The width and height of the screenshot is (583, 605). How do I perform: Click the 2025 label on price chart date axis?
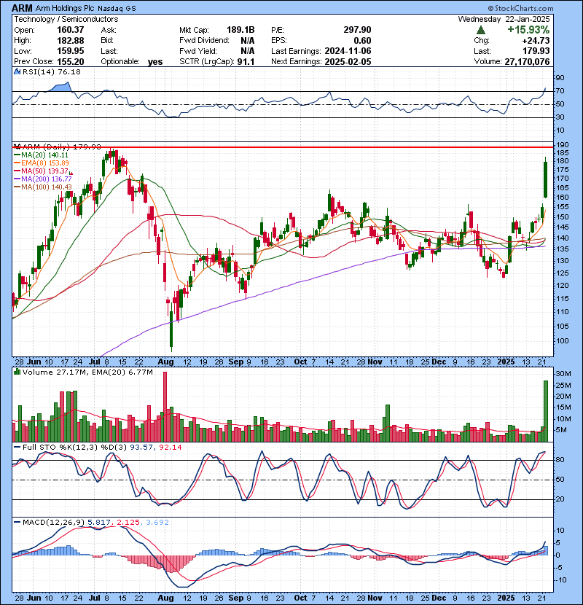(x=506, y=361)
